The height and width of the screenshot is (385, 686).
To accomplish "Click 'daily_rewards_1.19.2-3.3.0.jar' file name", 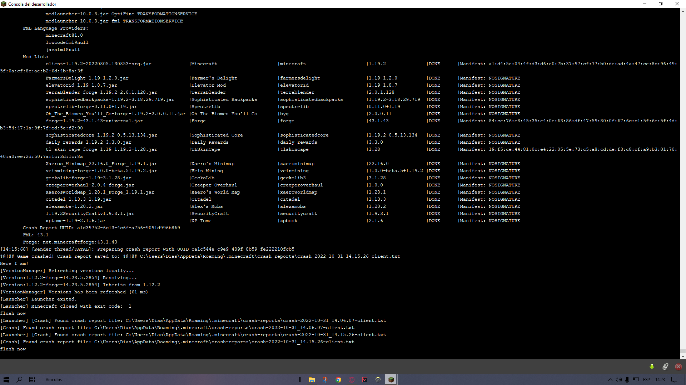I will click(x=89, y=142).
